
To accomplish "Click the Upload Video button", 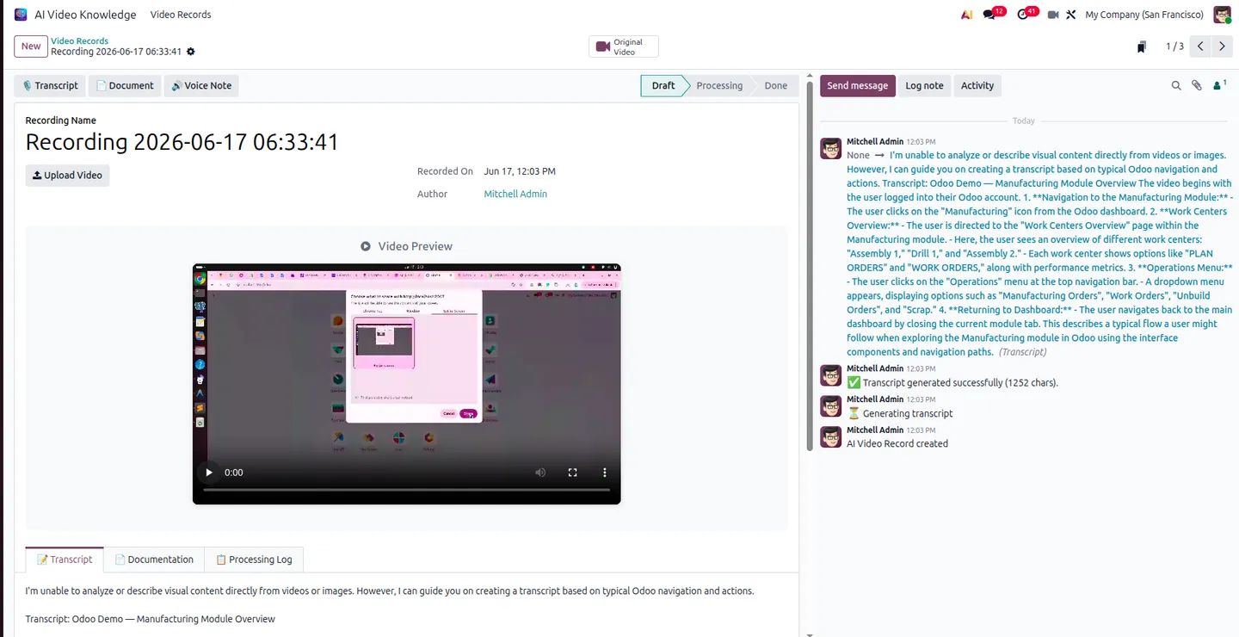I will point(67,175).
